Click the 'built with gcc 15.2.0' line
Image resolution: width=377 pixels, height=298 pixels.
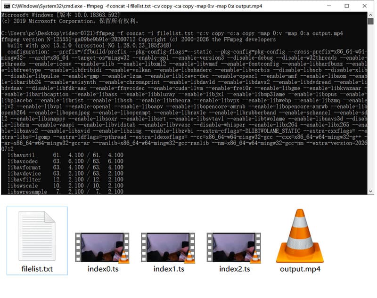(x=89, y=45)
